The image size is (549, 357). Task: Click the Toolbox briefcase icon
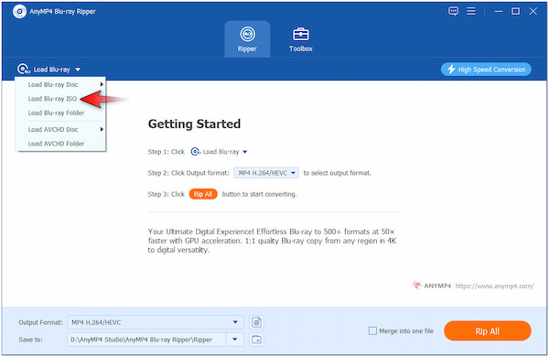(x=301, y=34)
